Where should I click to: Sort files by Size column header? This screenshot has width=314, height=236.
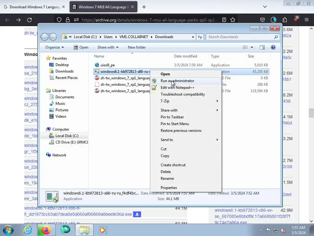[251, 56]
